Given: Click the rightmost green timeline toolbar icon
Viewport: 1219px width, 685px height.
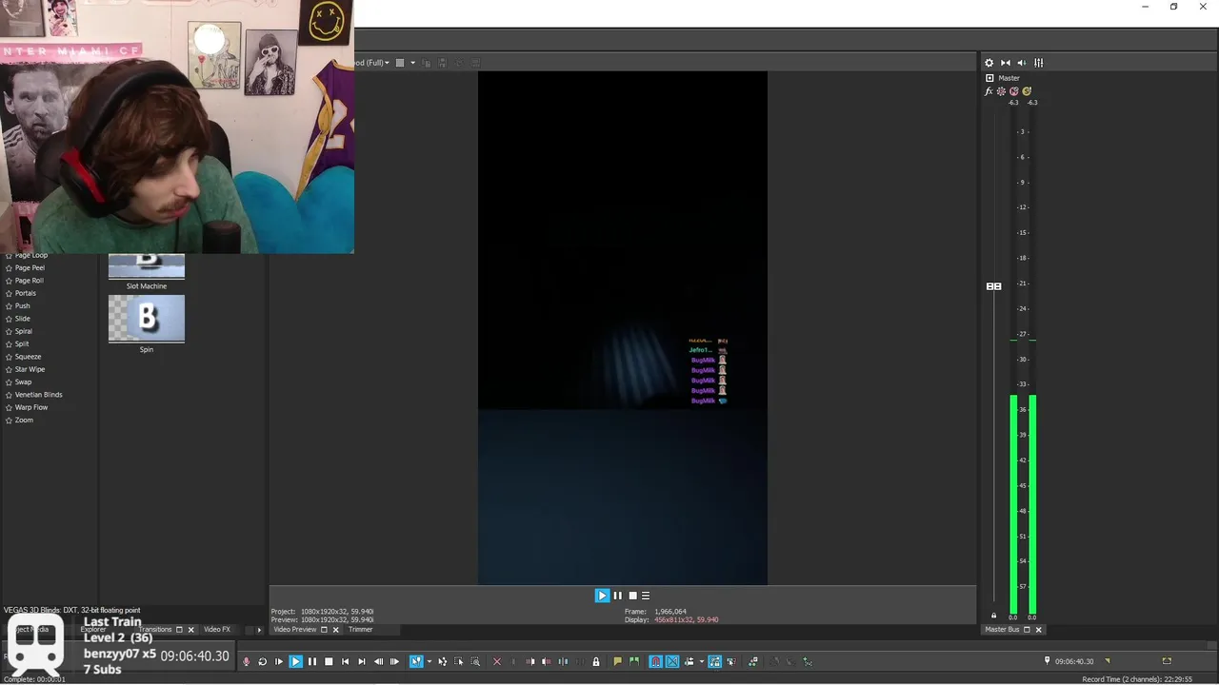Looking at the screenshot, I should pyautogui.click(x=808, y=661).
